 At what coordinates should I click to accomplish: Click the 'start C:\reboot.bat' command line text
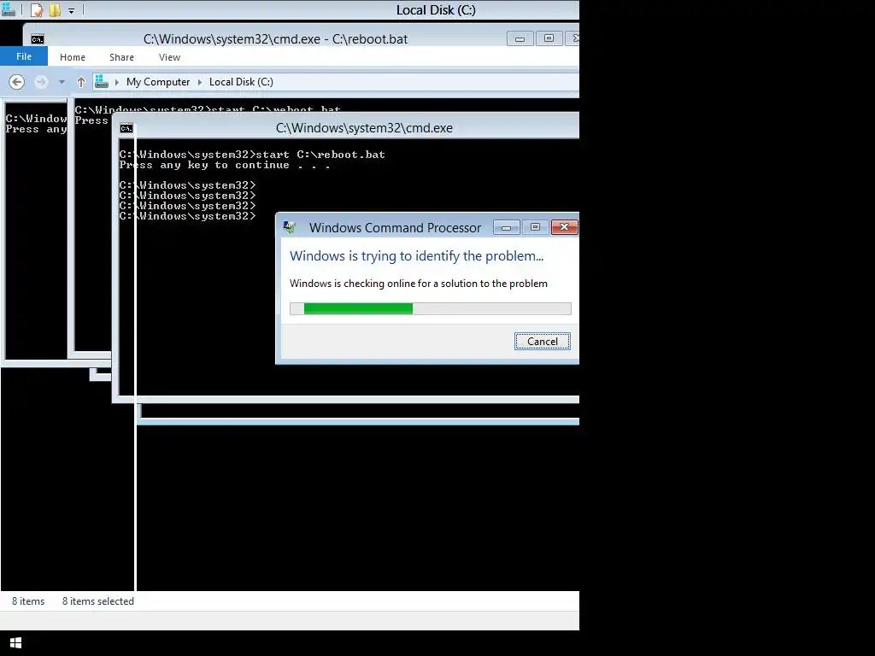(320, 155)
